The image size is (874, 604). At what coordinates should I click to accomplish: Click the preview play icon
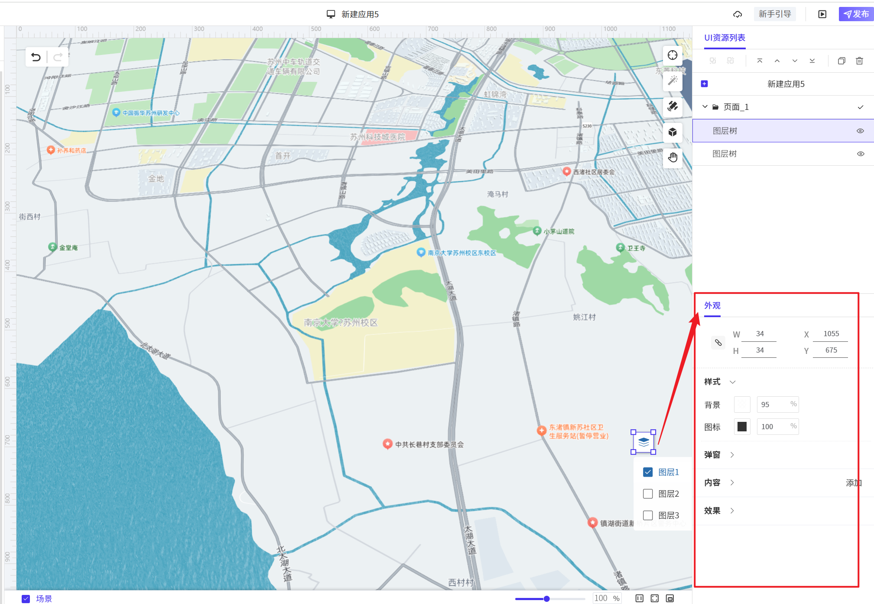coord(822,14)
